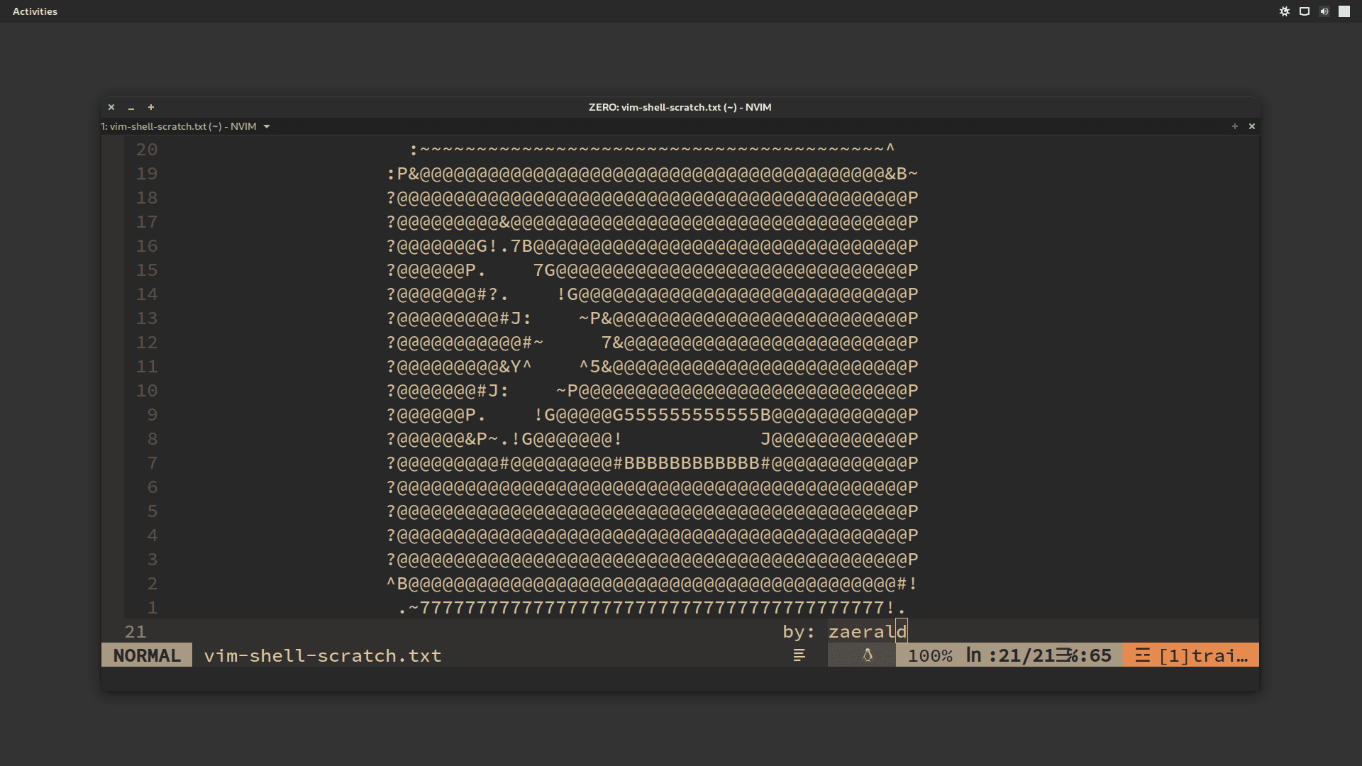Click the 100% scroll position segment

931,655
